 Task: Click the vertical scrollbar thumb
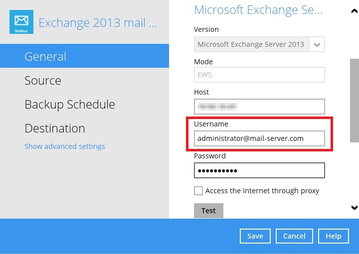pyautogui.click(x=355, y=101)
